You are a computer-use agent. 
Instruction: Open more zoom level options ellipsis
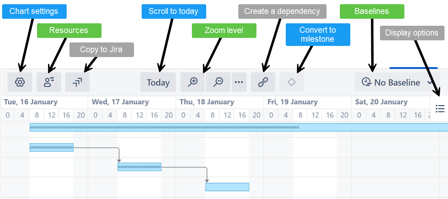pyautogui.click(x=239, y=82)
